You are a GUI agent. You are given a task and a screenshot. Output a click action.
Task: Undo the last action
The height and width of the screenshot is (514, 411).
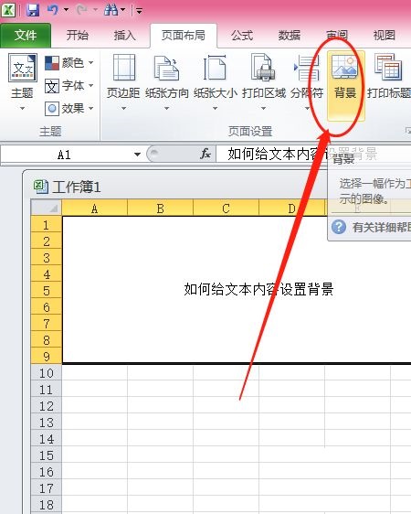coord(52,10)
